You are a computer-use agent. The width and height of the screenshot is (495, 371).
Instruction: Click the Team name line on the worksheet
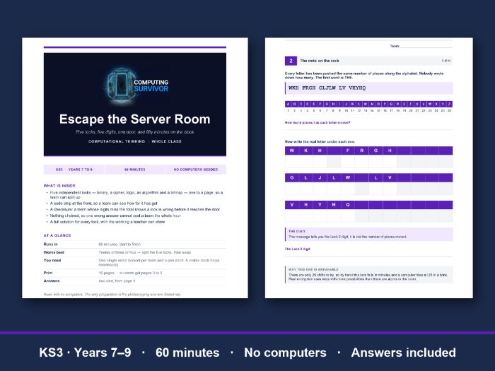tap(426, 47)
